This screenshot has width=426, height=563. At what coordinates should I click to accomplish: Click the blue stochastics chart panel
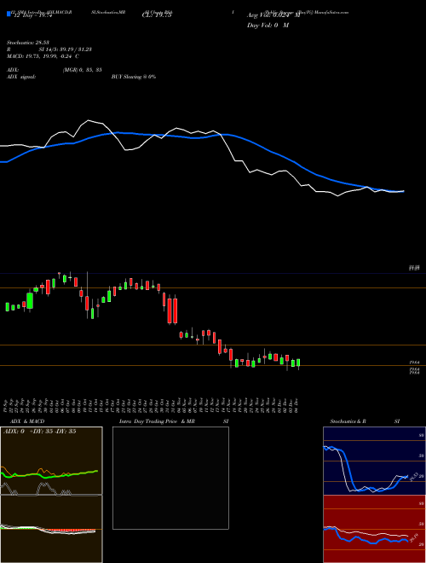click(374, 461)
